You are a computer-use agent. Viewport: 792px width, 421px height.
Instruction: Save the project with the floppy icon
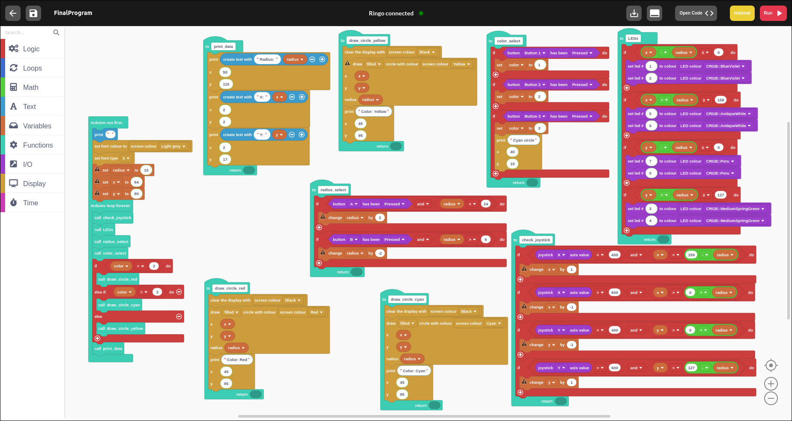(33, 13)
